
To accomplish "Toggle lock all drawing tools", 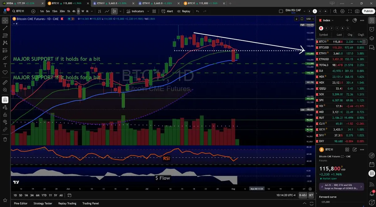I will [x=5, y=114].
